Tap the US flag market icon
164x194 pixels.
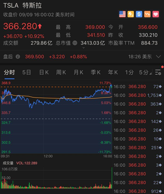122,14
